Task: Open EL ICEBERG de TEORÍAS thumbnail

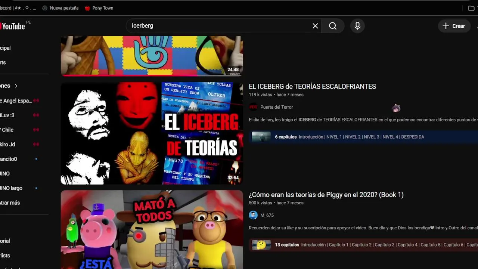Action: click(x=152, y=133)
